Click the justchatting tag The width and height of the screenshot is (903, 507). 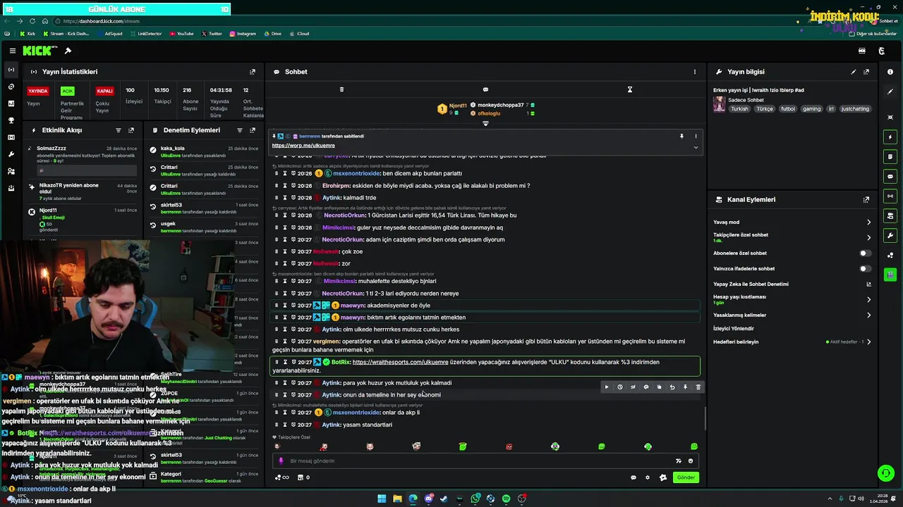[855, 109]
